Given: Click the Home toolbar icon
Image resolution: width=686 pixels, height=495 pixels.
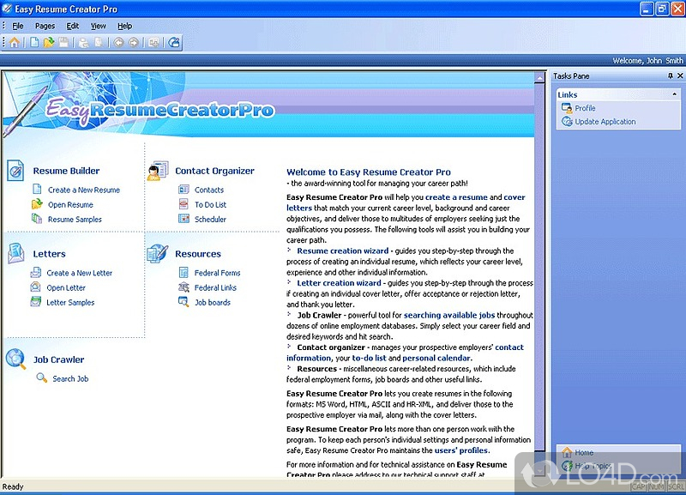Looking at the screenshot, I should pyautogui.click(x=15, y=41).
